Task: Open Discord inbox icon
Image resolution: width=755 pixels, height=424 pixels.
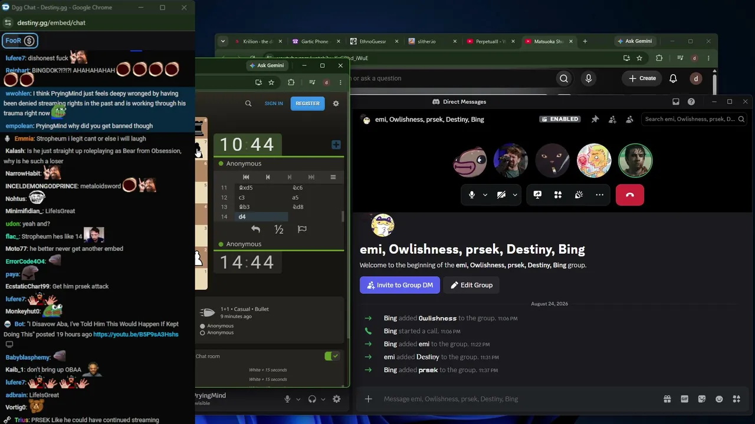Action: (x=676, y=102)
